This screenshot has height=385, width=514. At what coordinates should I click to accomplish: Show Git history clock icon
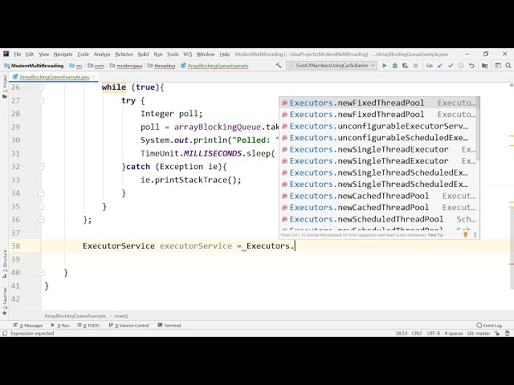pyautogui.click(x=461, y=66)
